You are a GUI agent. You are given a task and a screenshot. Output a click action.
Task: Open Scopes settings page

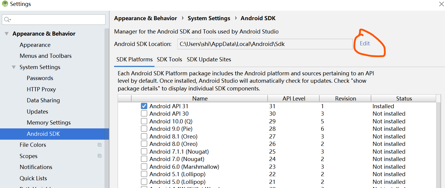coord(29,156)
